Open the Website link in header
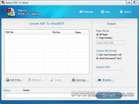 pos(86,12)
